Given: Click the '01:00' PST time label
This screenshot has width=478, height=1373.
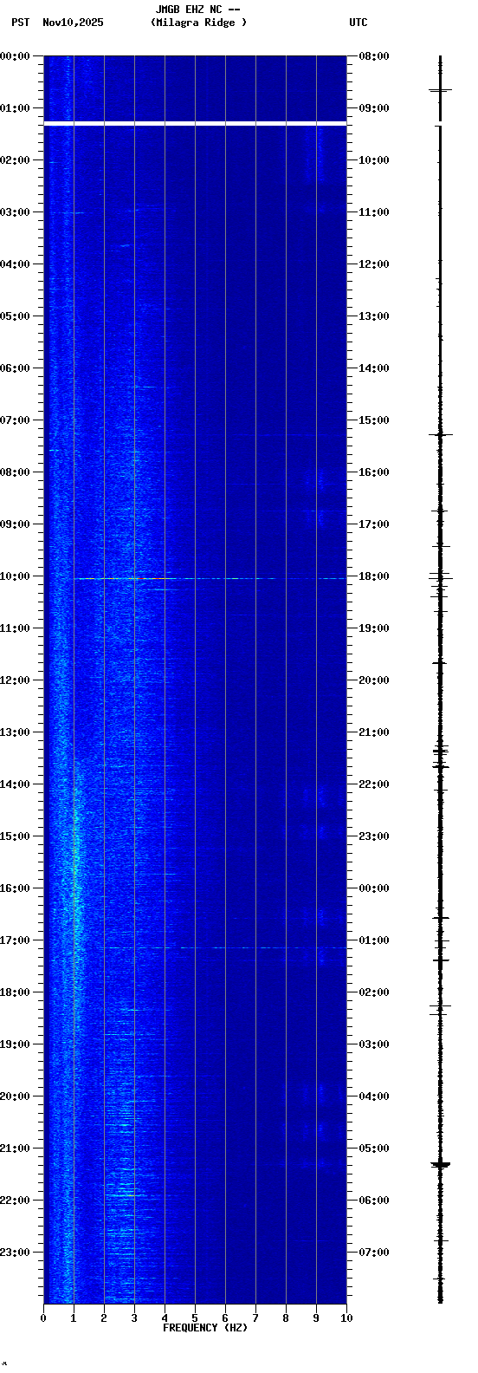Looking at the screenshot, I should (16, 108).
